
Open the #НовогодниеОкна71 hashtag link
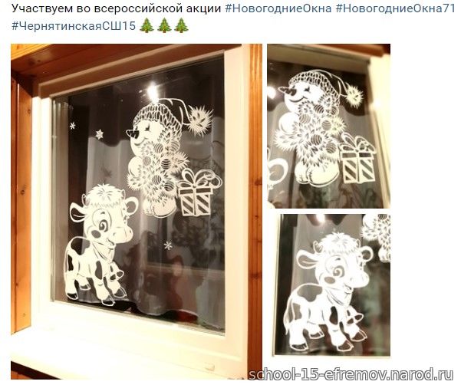tap(395, 9)
